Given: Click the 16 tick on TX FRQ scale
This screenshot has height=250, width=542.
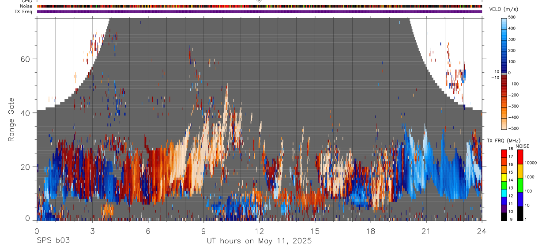Looking at the screenshot, I should 512,164.
